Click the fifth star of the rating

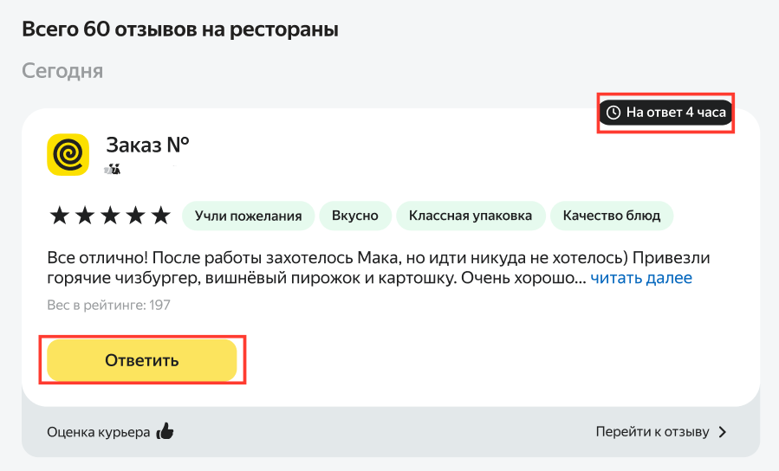click(161, 216)
